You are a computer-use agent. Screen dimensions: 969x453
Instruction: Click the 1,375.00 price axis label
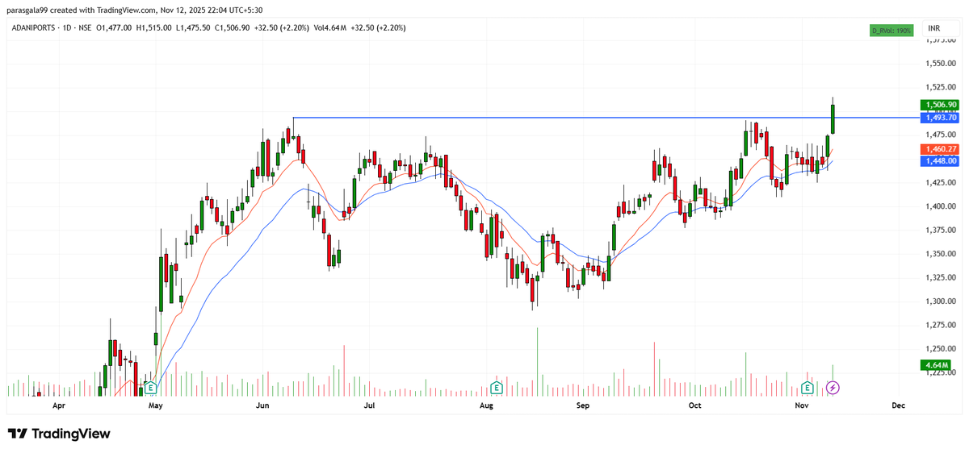pyautogui.click(x=942, y=230)
